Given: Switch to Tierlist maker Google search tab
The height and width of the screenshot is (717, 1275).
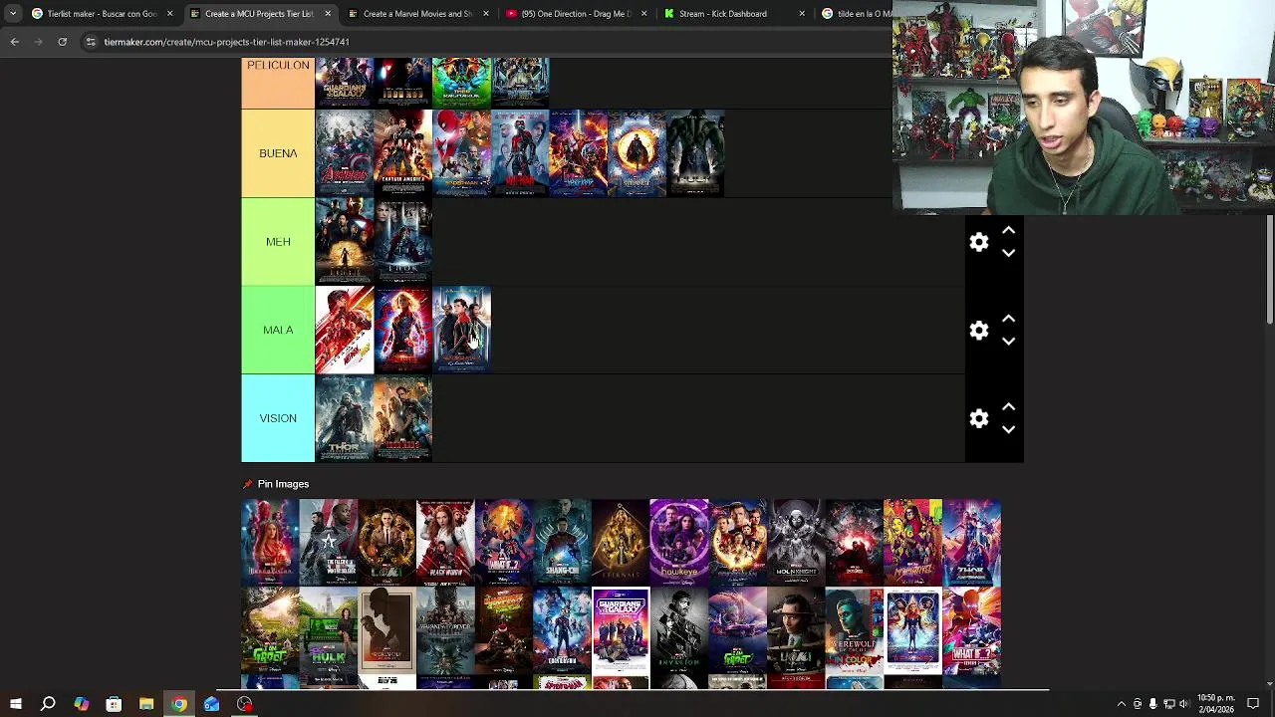Looking at the screenshot, I should 102,14.
